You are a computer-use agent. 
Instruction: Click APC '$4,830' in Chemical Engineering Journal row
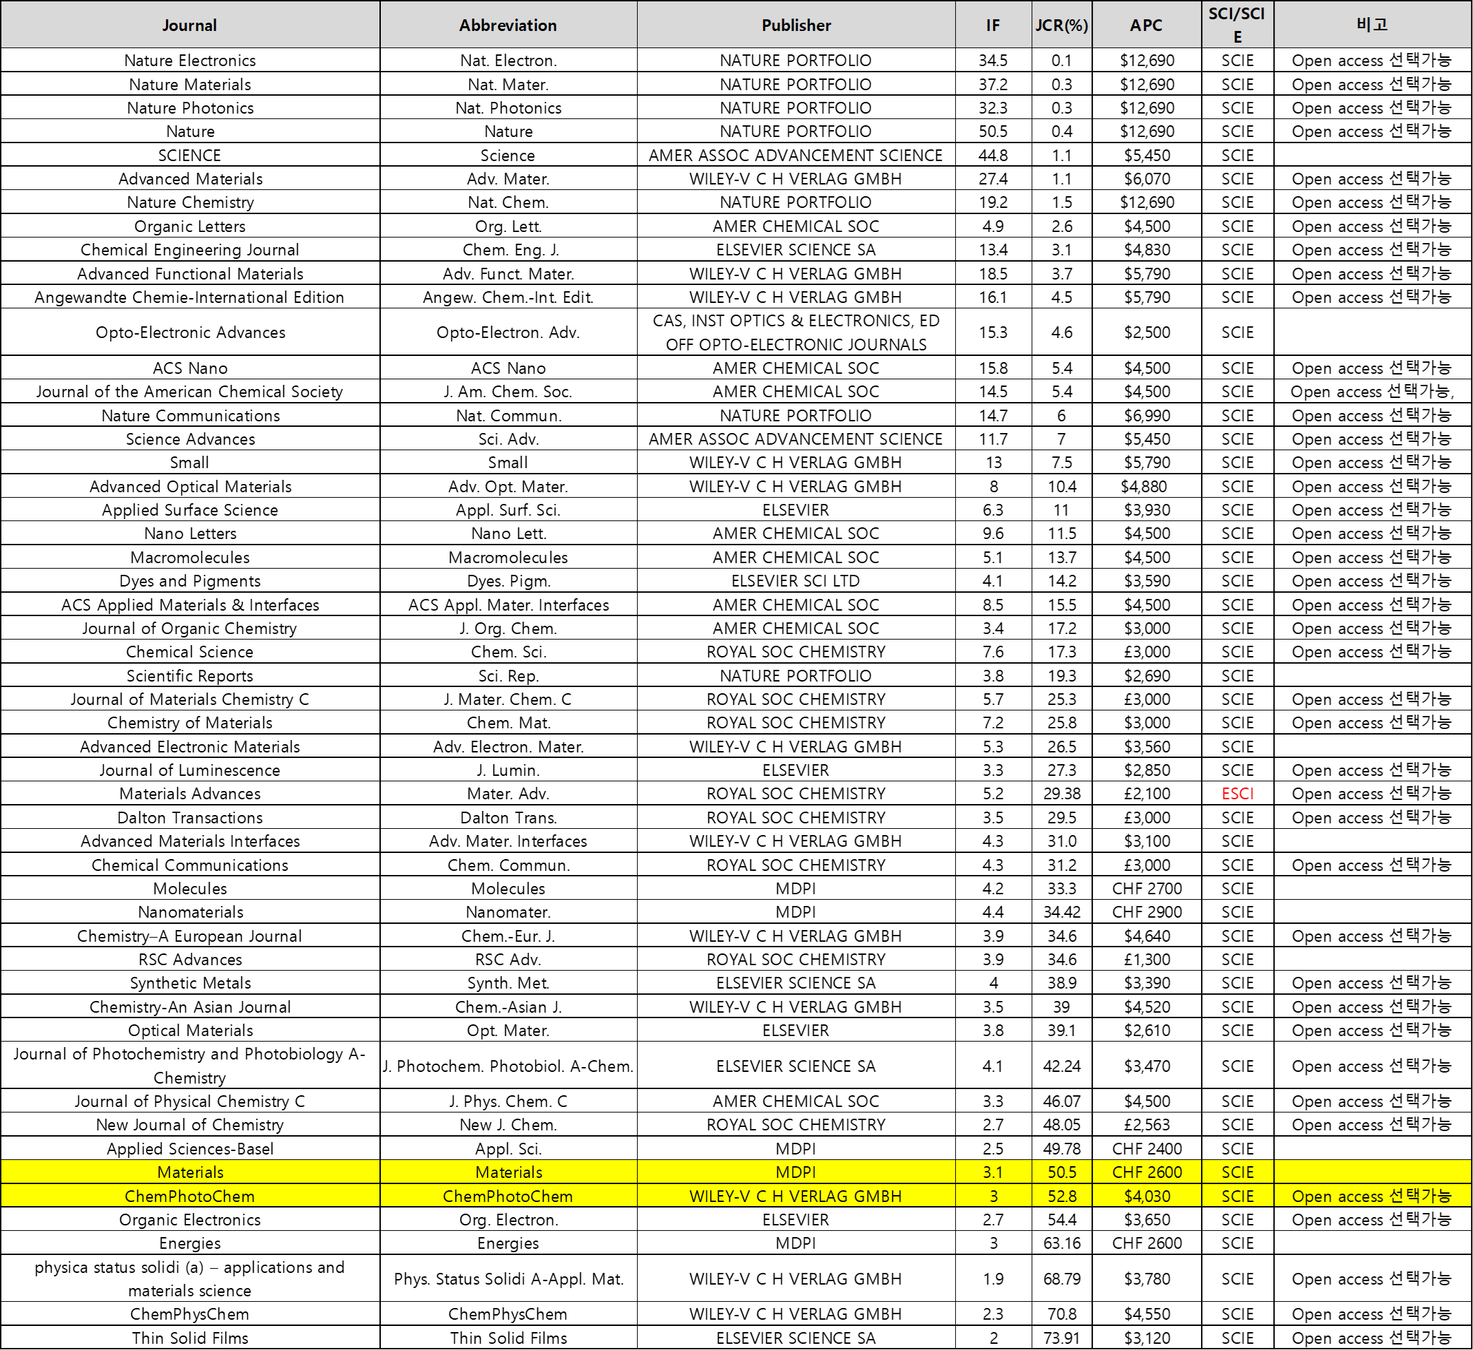pyautogui.click(x=1147, y=250)
